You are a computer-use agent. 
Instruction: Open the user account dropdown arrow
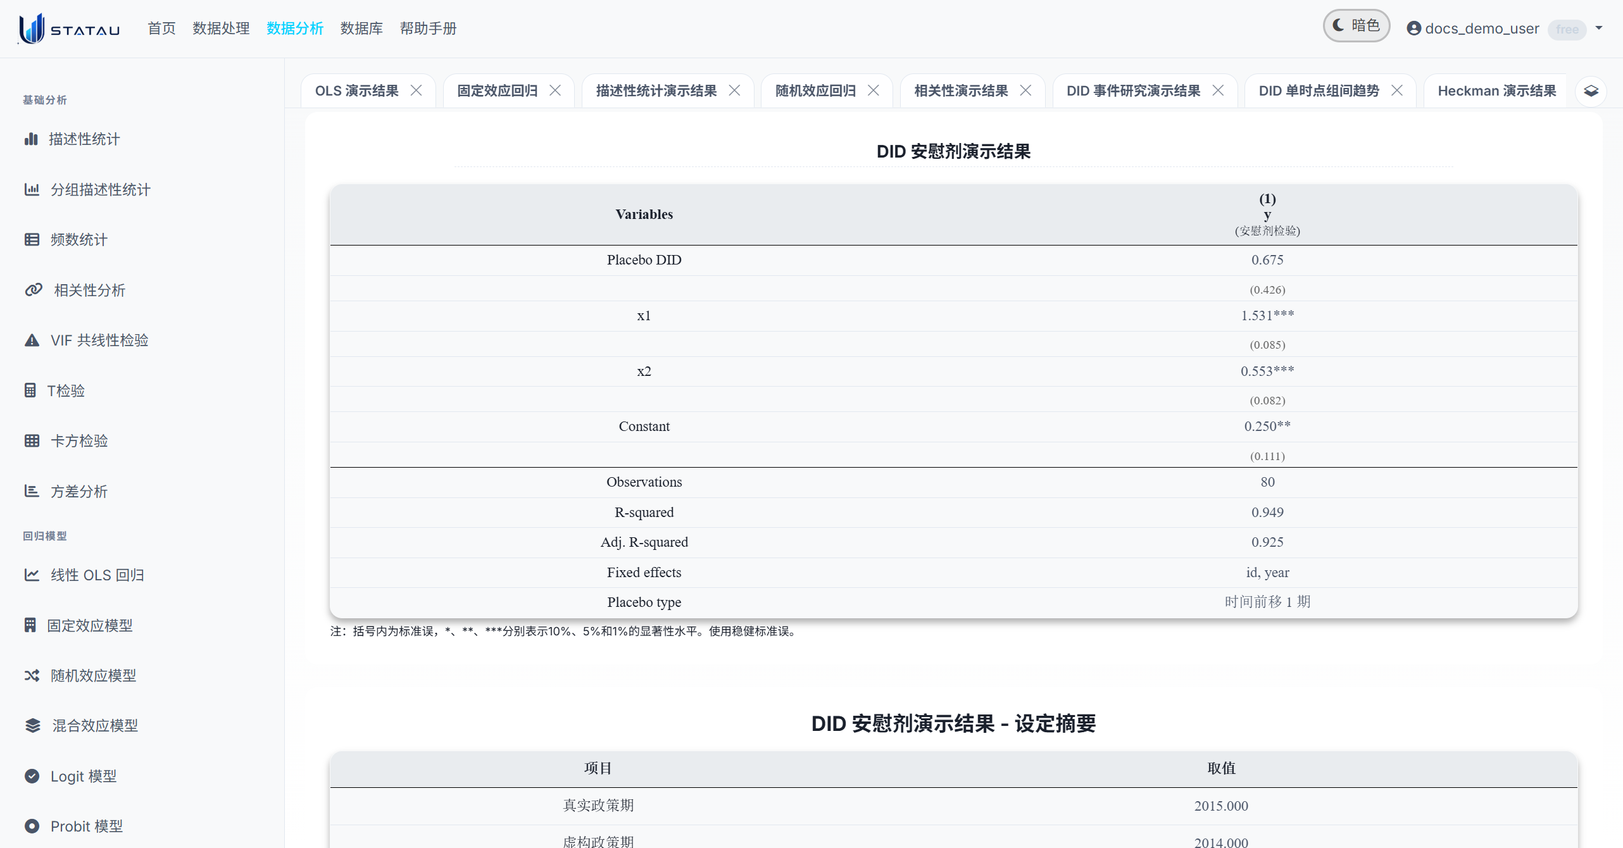click(1600, 28)
